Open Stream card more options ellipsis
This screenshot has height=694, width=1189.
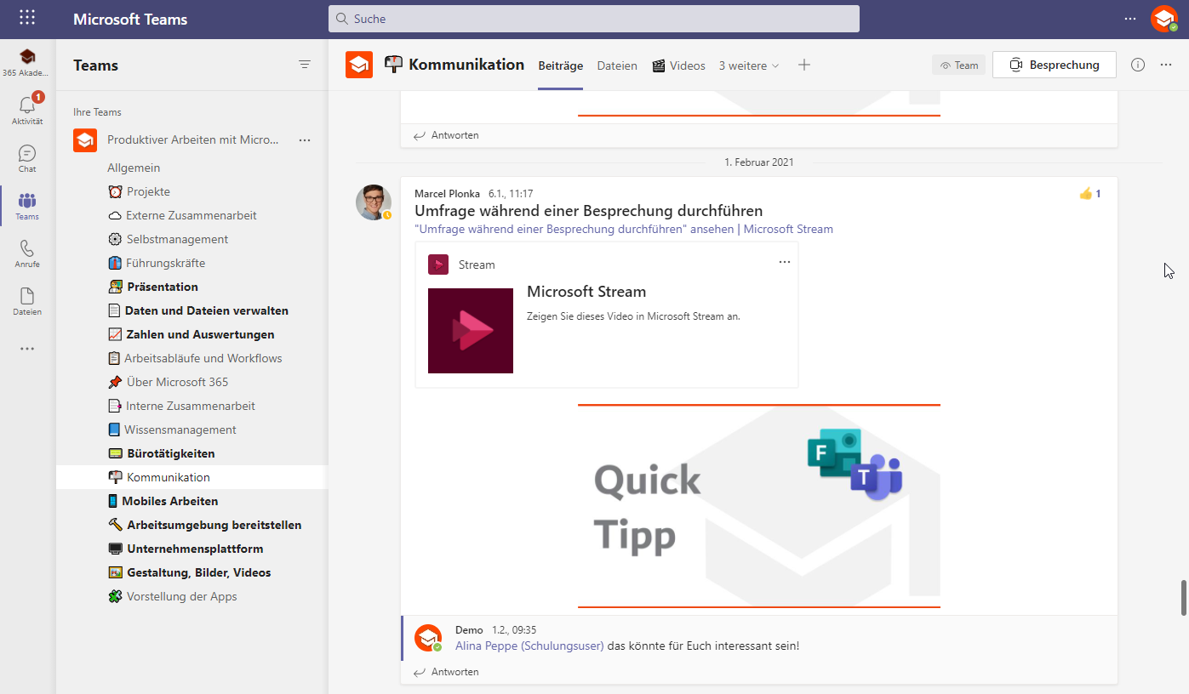pos(785,262)
